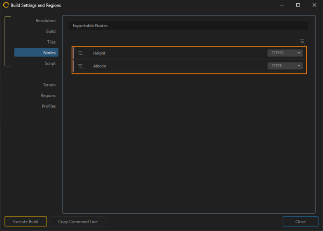Open the Tiles section
Image resolution: width=323 pixels, height=231 pixels.
(51, 42)
